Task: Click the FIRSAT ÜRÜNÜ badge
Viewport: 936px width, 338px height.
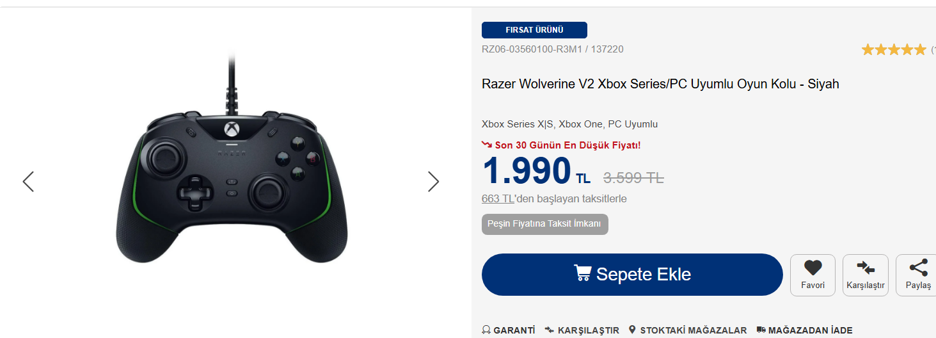Action: click(534, 30)
